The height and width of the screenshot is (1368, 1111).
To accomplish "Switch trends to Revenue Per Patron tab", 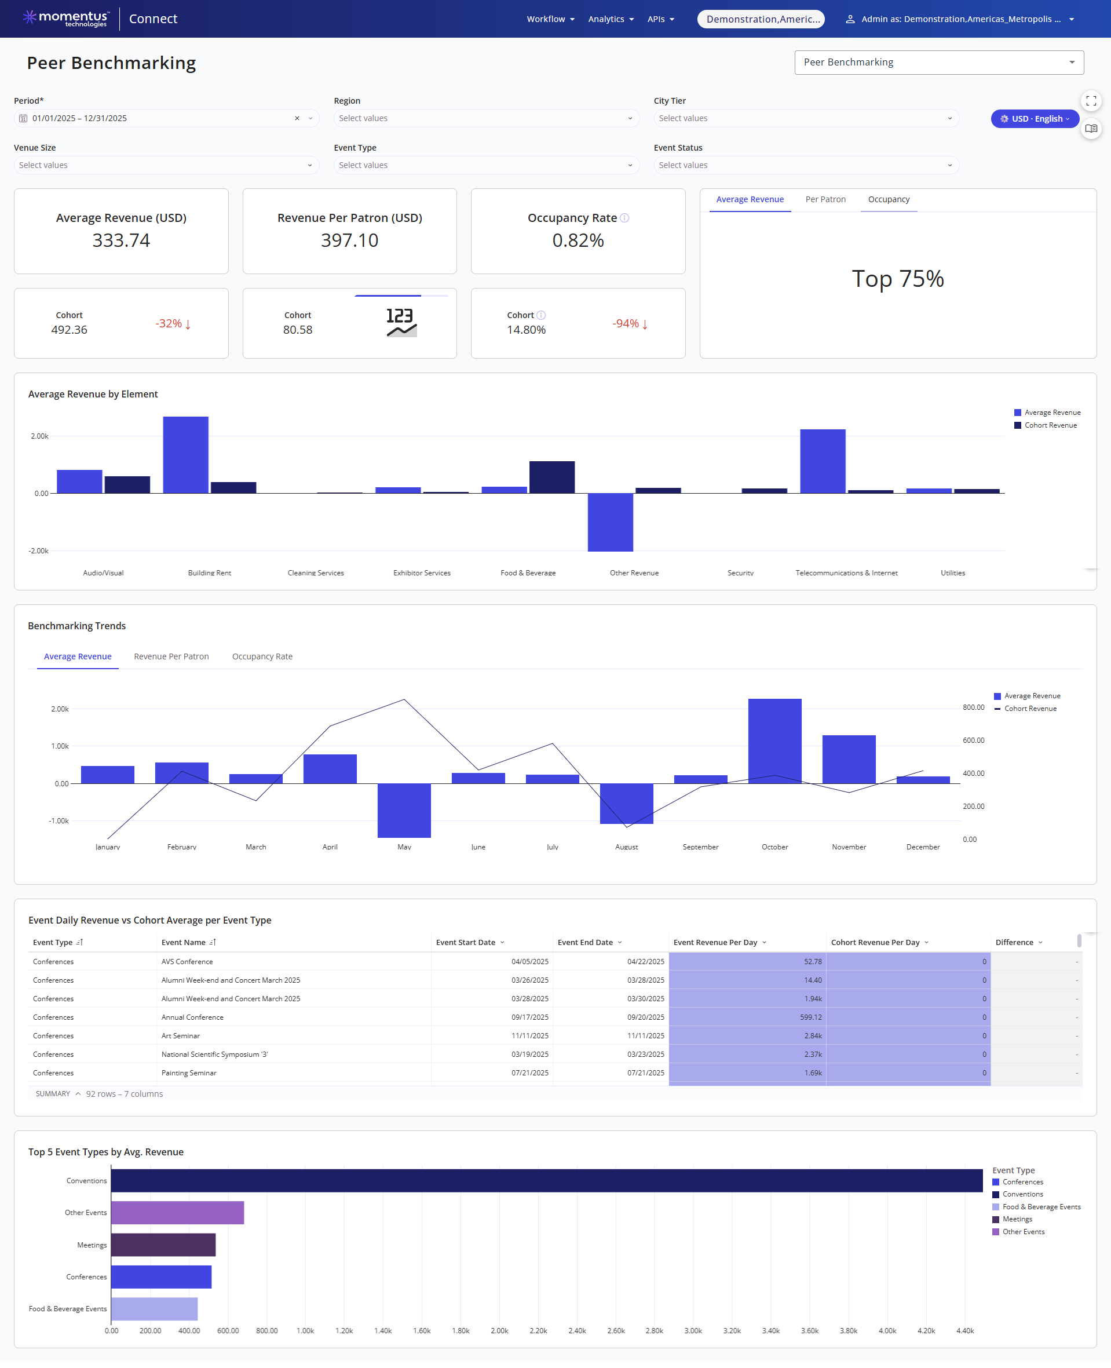I will [x=171, y=656].
